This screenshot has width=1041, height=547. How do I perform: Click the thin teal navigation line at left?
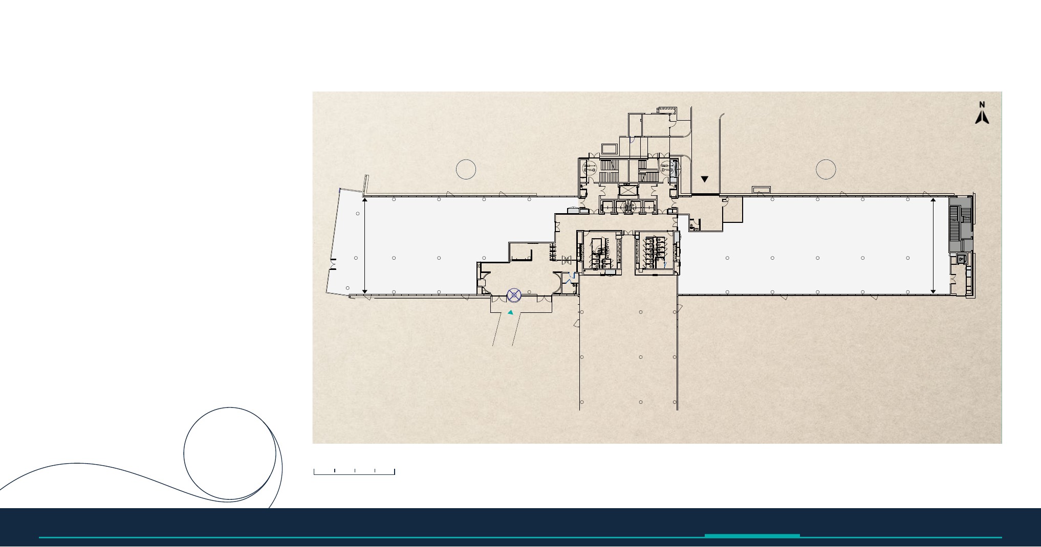[358, 537]
